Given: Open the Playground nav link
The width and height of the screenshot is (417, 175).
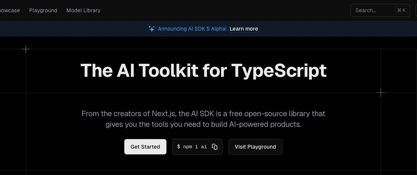Looking at the screenshot, I should (x=43, y=10).
